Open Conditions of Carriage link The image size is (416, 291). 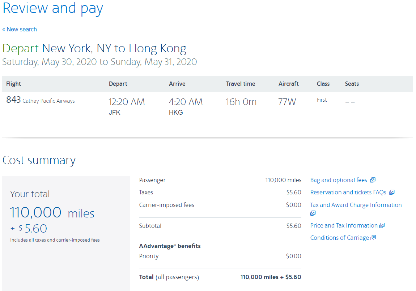click(x=340, y=238)
